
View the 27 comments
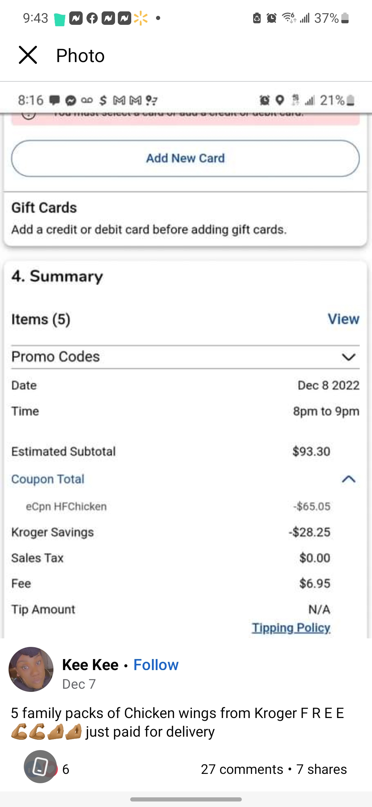coord(242,769)
